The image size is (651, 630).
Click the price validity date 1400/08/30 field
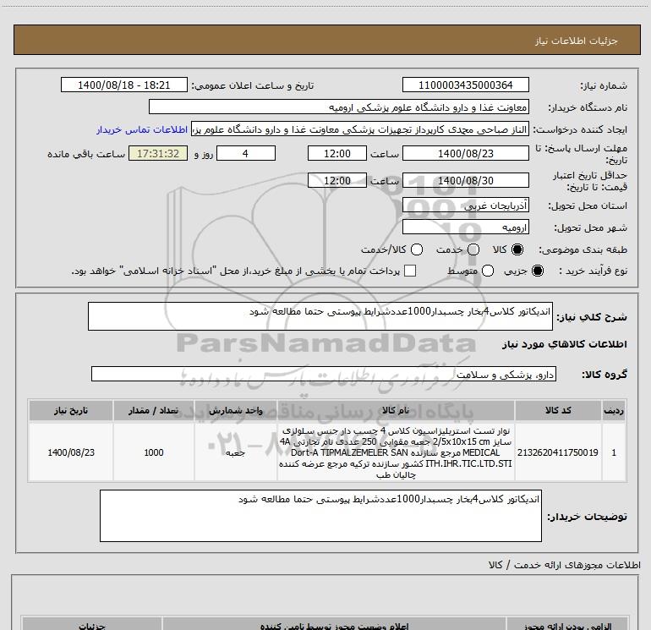465,180
